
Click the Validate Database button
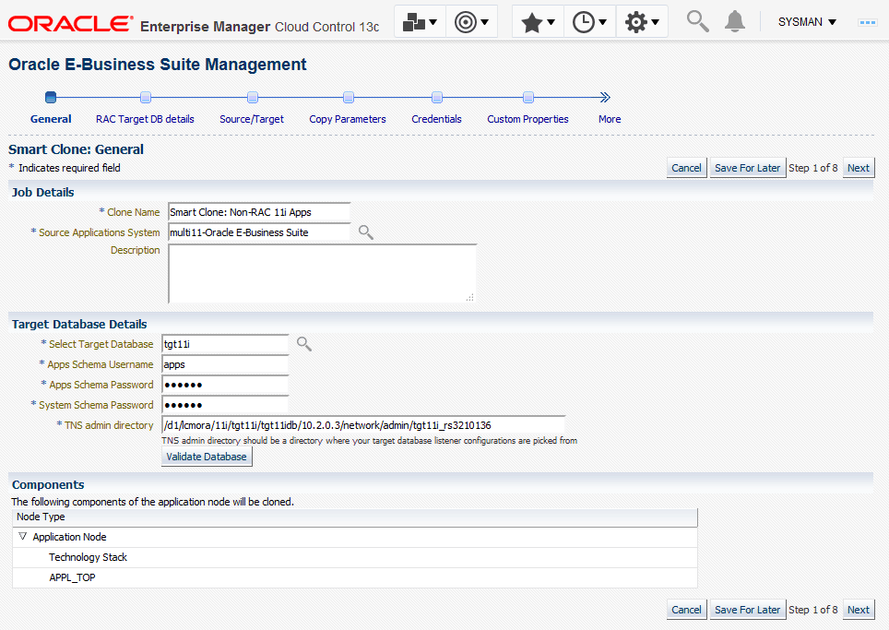click(x=207, y=457)
